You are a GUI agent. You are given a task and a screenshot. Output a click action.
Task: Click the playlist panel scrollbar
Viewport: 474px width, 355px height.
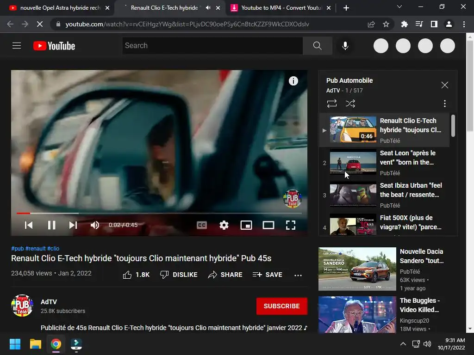point(453,126)
